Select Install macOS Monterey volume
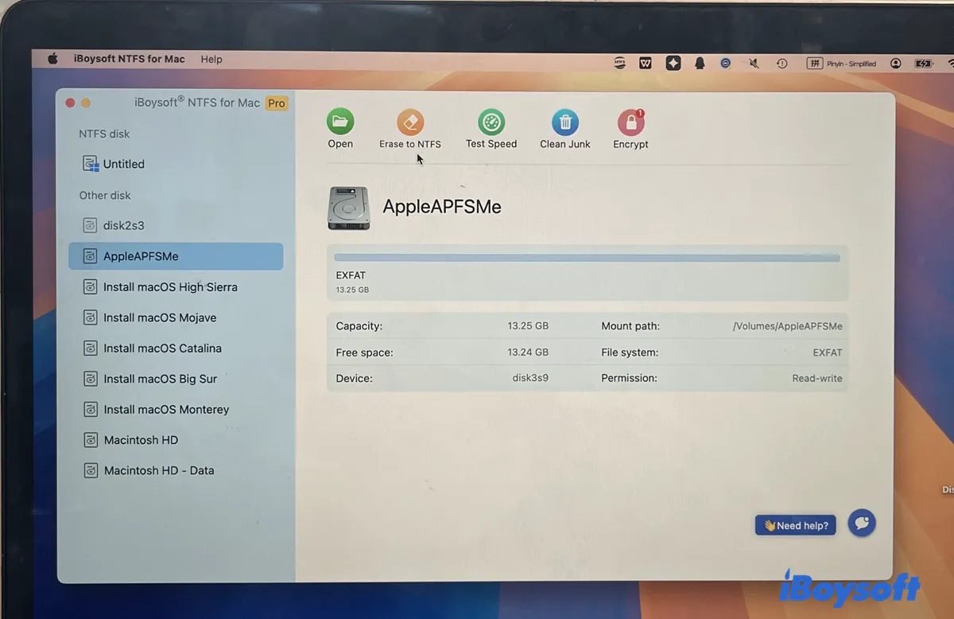This screenshot has width=954, height=619. click(x=157, y=410)
